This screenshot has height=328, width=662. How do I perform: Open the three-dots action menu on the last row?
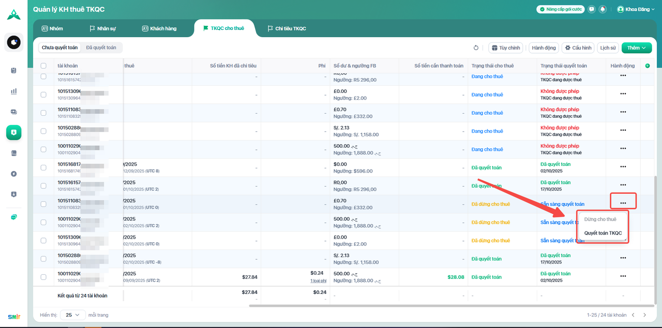(x=623, y=277)
